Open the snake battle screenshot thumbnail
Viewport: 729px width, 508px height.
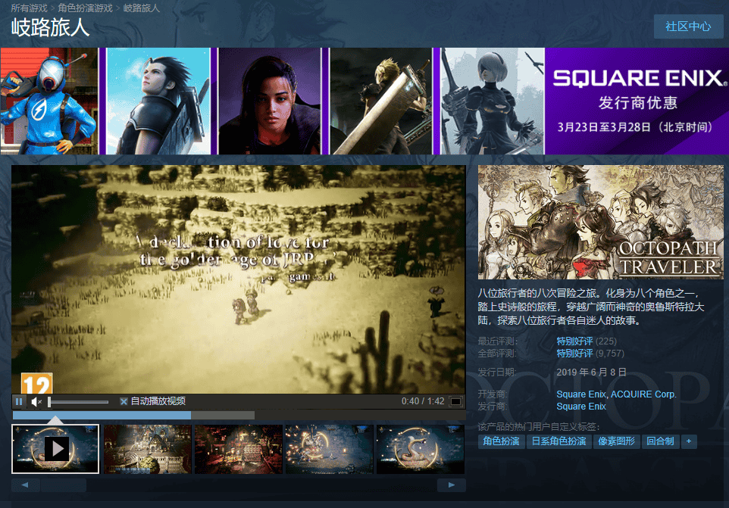421,449
